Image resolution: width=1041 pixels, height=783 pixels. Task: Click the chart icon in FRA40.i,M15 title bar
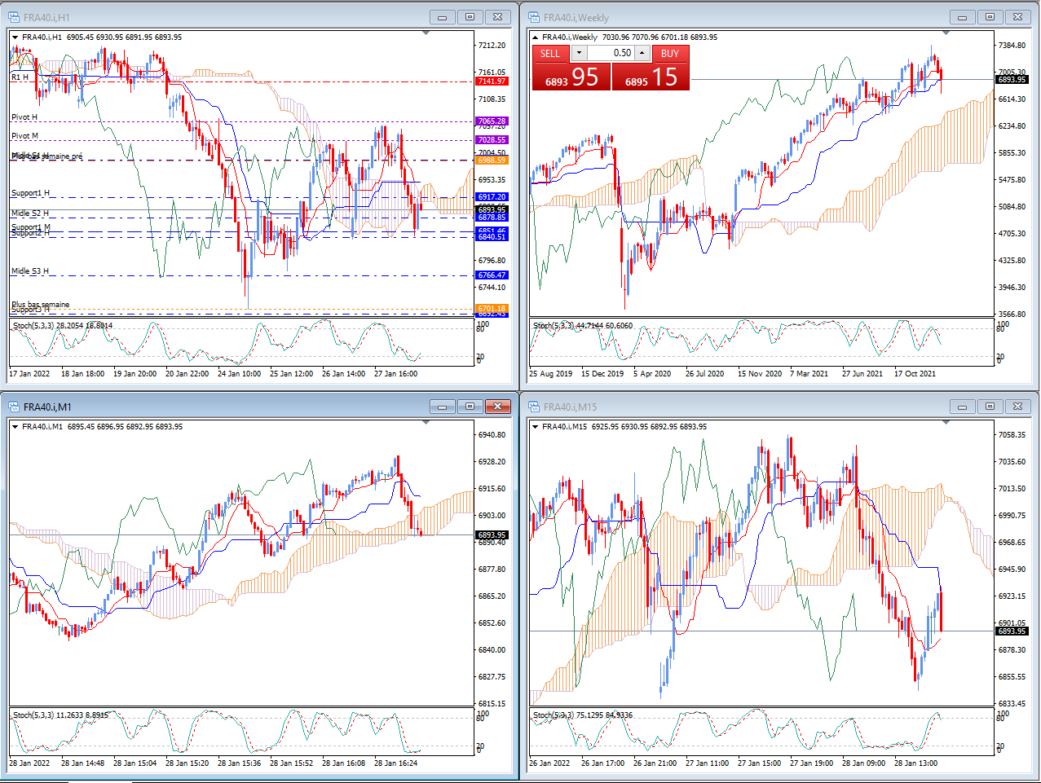(x=534, y=407)
